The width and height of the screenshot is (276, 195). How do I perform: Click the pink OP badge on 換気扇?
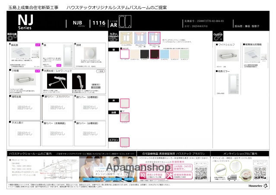pos(38,45)
